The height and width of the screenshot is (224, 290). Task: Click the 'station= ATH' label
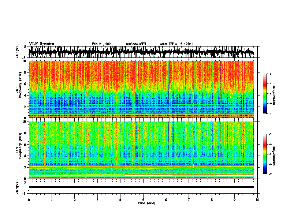point(136,44)
